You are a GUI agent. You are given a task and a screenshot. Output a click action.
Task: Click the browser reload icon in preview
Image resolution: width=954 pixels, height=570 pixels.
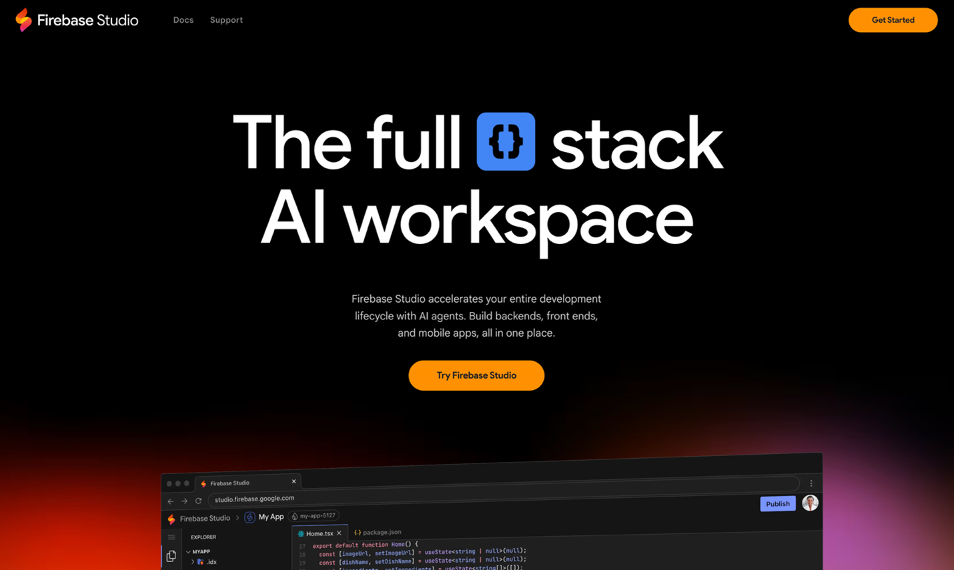[198, 501]
